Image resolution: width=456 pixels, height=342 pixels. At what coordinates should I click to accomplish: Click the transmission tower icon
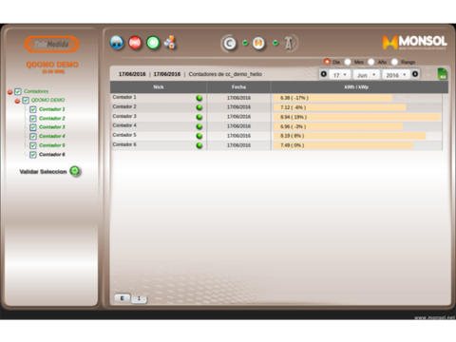[x=288, y=43]
